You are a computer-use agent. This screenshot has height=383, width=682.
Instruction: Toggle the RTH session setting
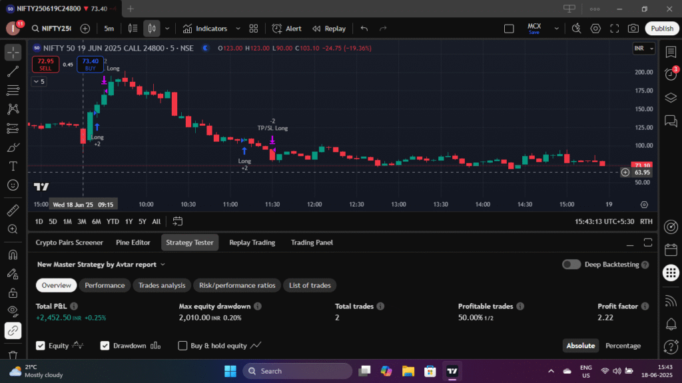coord(646,221)
